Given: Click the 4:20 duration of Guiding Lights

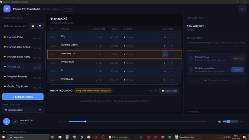Looking at the screenshot, I should [98, 46].
